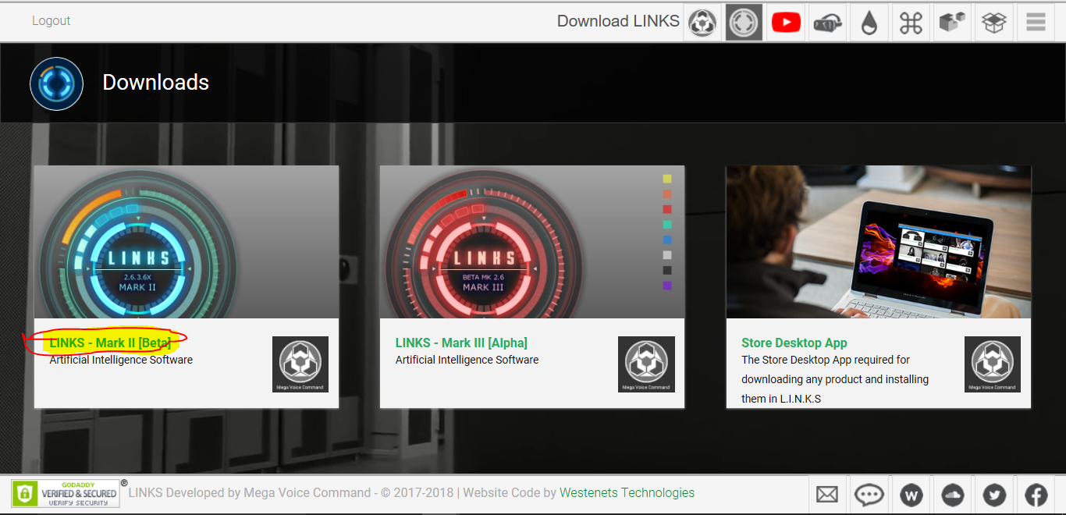
Task: Click the Download LINKS text in toolbar
Action: [618, 21]
